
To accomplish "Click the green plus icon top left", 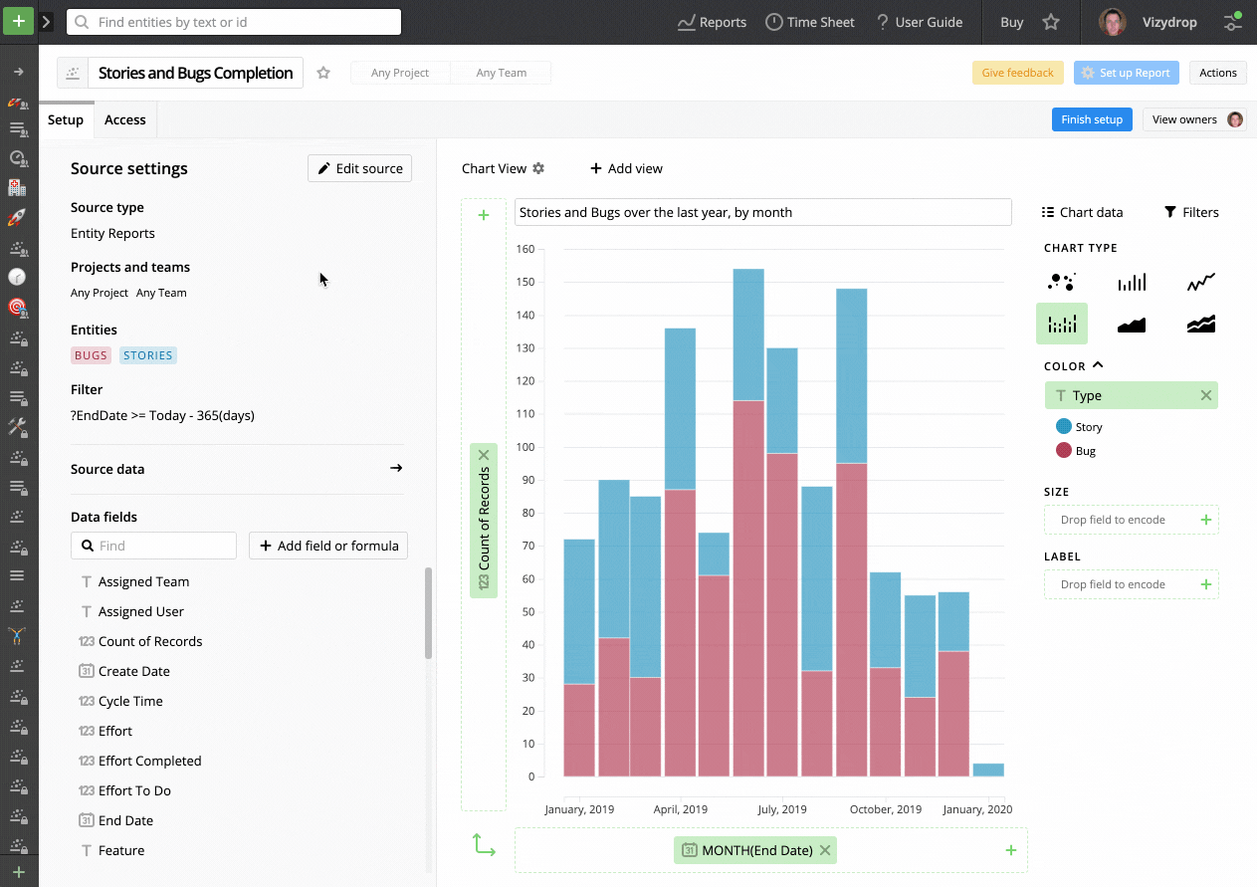I will [x=18, y=21].
